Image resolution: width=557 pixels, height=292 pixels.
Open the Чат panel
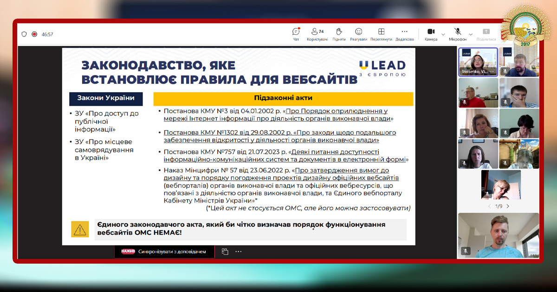click(296, 34)
